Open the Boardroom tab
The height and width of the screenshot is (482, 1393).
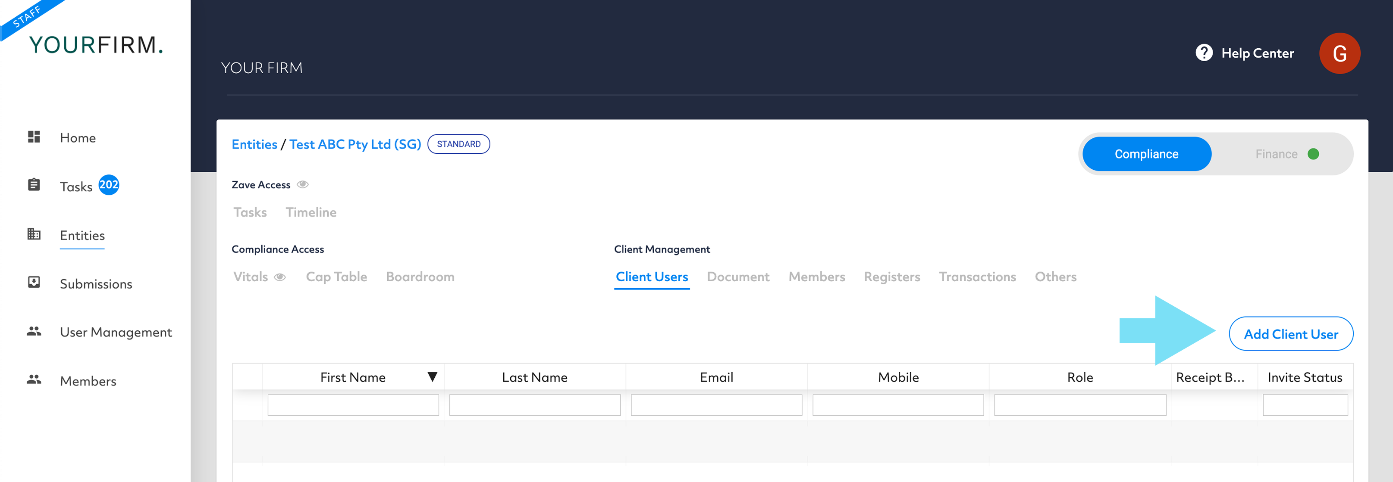[x=420, y=277]
